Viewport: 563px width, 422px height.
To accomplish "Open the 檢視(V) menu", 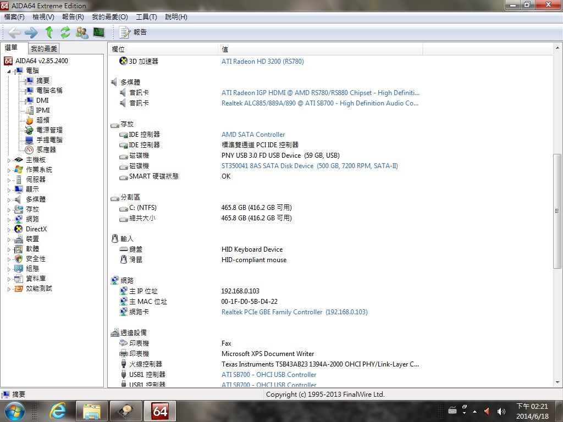I will (43, 17).
